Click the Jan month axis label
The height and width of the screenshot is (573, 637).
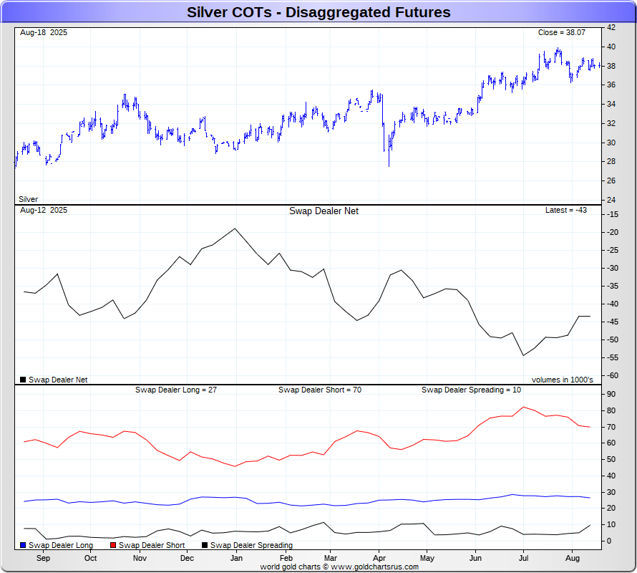pos(236,559)
